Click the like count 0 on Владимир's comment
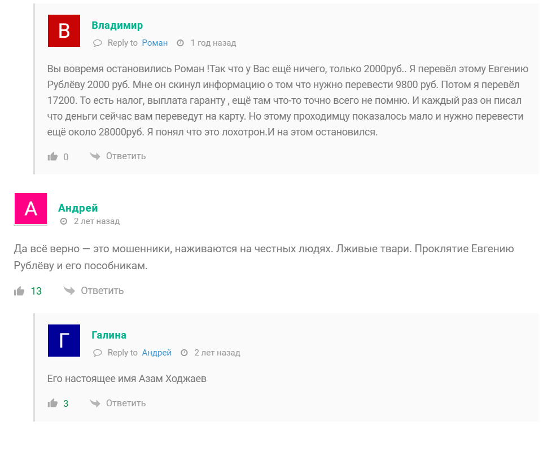This screenshot has width=552, height=452. pyautogui.click(x=66, y=157)
